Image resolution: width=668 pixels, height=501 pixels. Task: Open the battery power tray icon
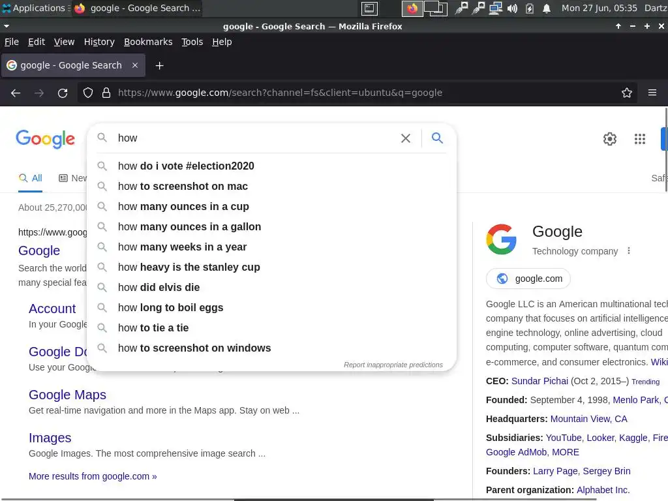[x=530, y=8]
